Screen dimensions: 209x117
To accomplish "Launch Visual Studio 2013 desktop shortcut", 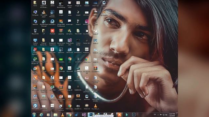I will (70, 42).
